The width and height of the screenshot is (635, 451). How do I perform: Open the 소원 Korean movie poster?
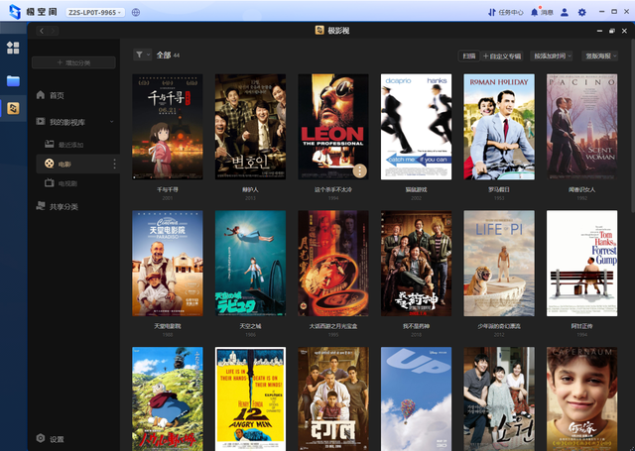[499, 398]
